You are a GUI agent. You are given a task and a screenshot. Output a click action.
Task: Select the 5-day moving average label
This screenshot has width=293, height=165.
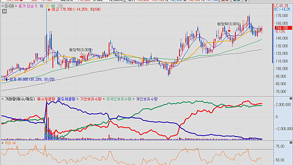pos(36,6)
